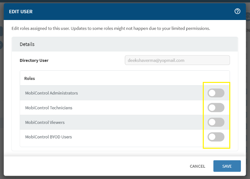Screen dimensions: 250x179
Task: Toggle the MobiControl Viewers role
Action: click(x=216, y=122)
